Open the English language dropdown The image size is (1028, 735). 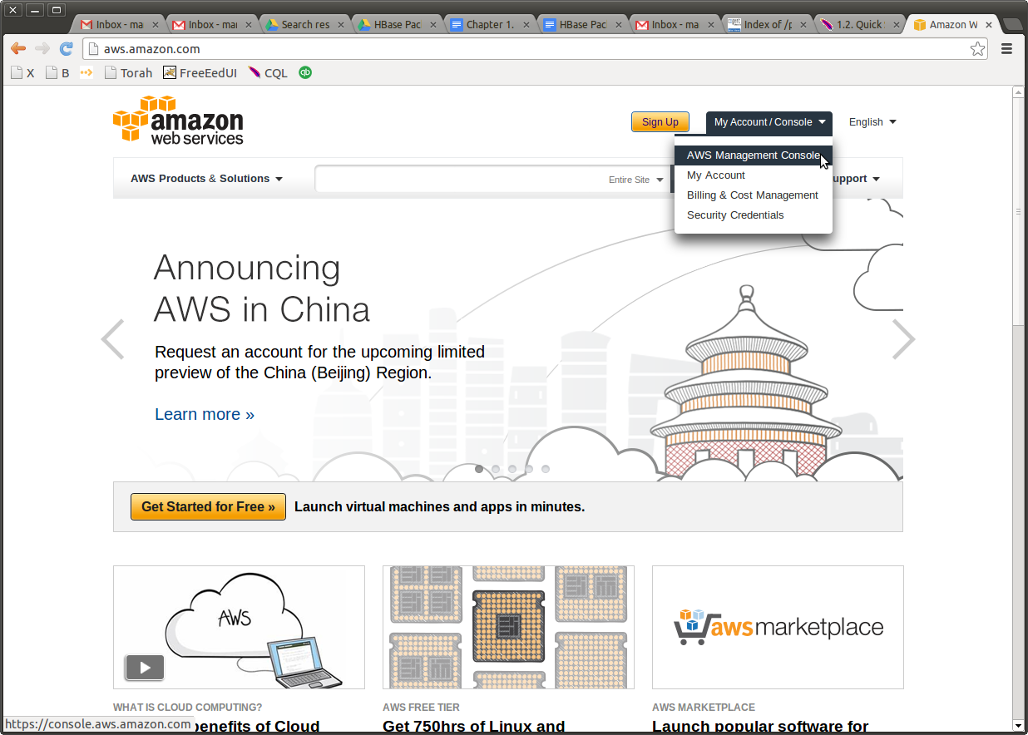click(x=872, y=122)
